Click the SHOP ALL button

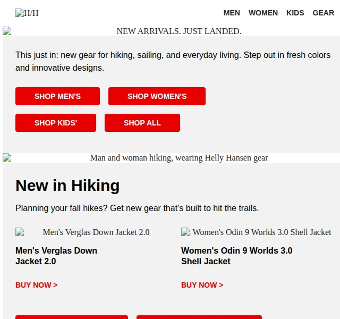coord(142,123)
